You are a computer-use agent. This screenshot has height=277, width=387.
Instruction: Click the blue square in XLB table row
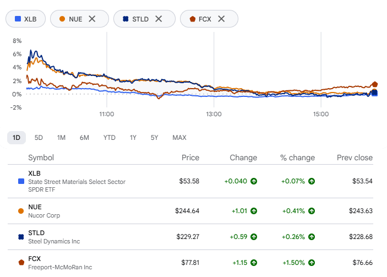point(21,182)
